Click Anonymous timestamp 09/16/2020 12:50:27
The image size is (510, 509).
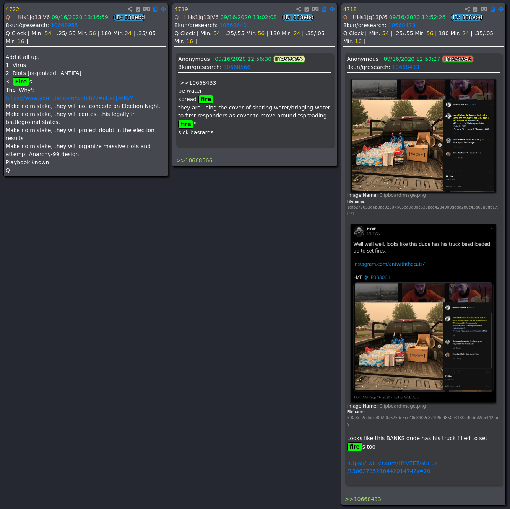pos(412,59)
